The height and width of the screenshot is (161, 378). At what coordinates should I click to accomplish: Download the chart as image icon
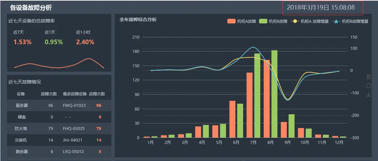[x=368, y=95]
